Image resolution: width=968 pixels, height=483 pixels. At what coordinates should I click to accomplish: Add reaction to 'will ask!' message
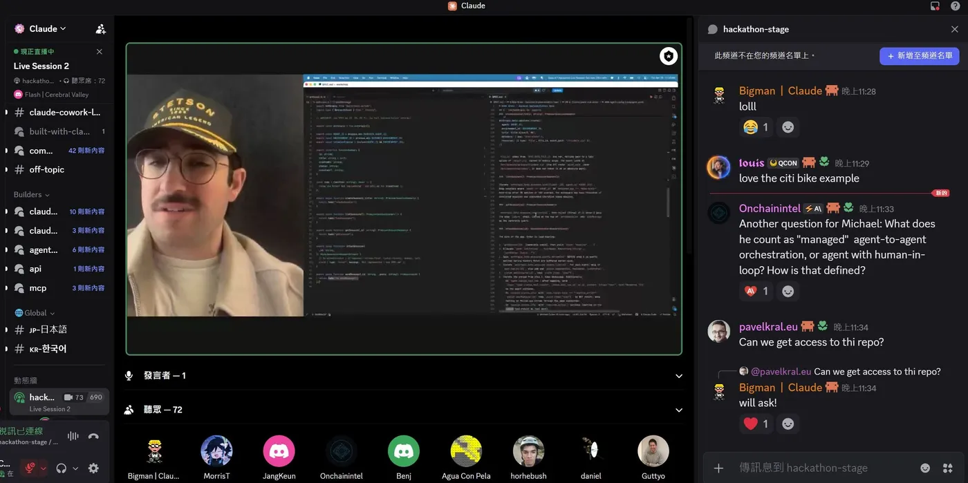click(x=788, y=424)
